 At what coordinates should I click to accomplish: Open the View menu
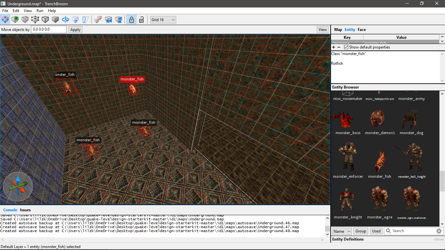[x=28, y=11]
